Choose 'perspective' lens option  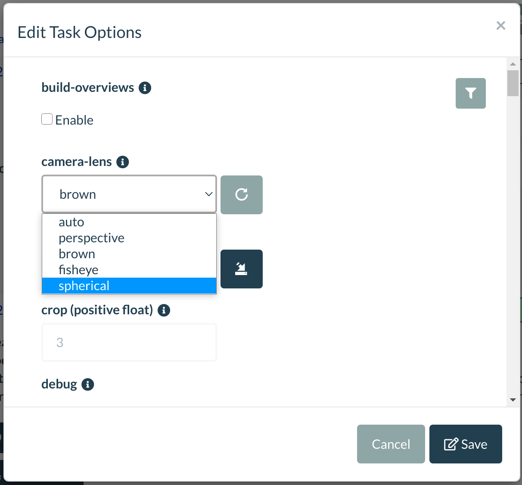pyautogui.click(x=91, y=238)
